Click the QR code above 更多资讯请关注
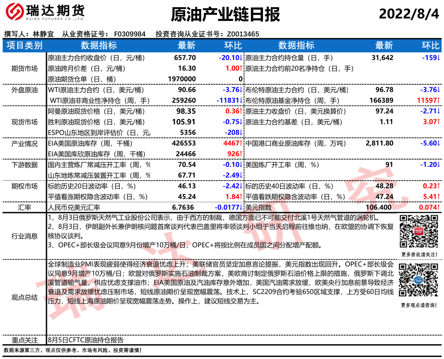The height and width of the screenshot is (359, 444). [x=418, y=231]
